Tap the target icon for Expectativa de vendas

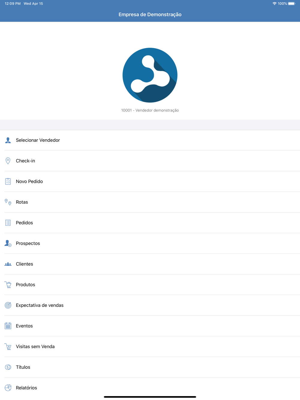click(8, 305)
